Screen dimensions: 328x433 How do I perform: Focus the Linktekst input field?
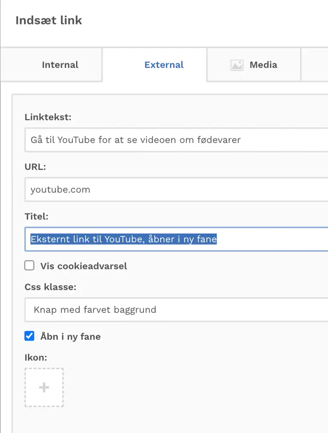coord(176,140)
